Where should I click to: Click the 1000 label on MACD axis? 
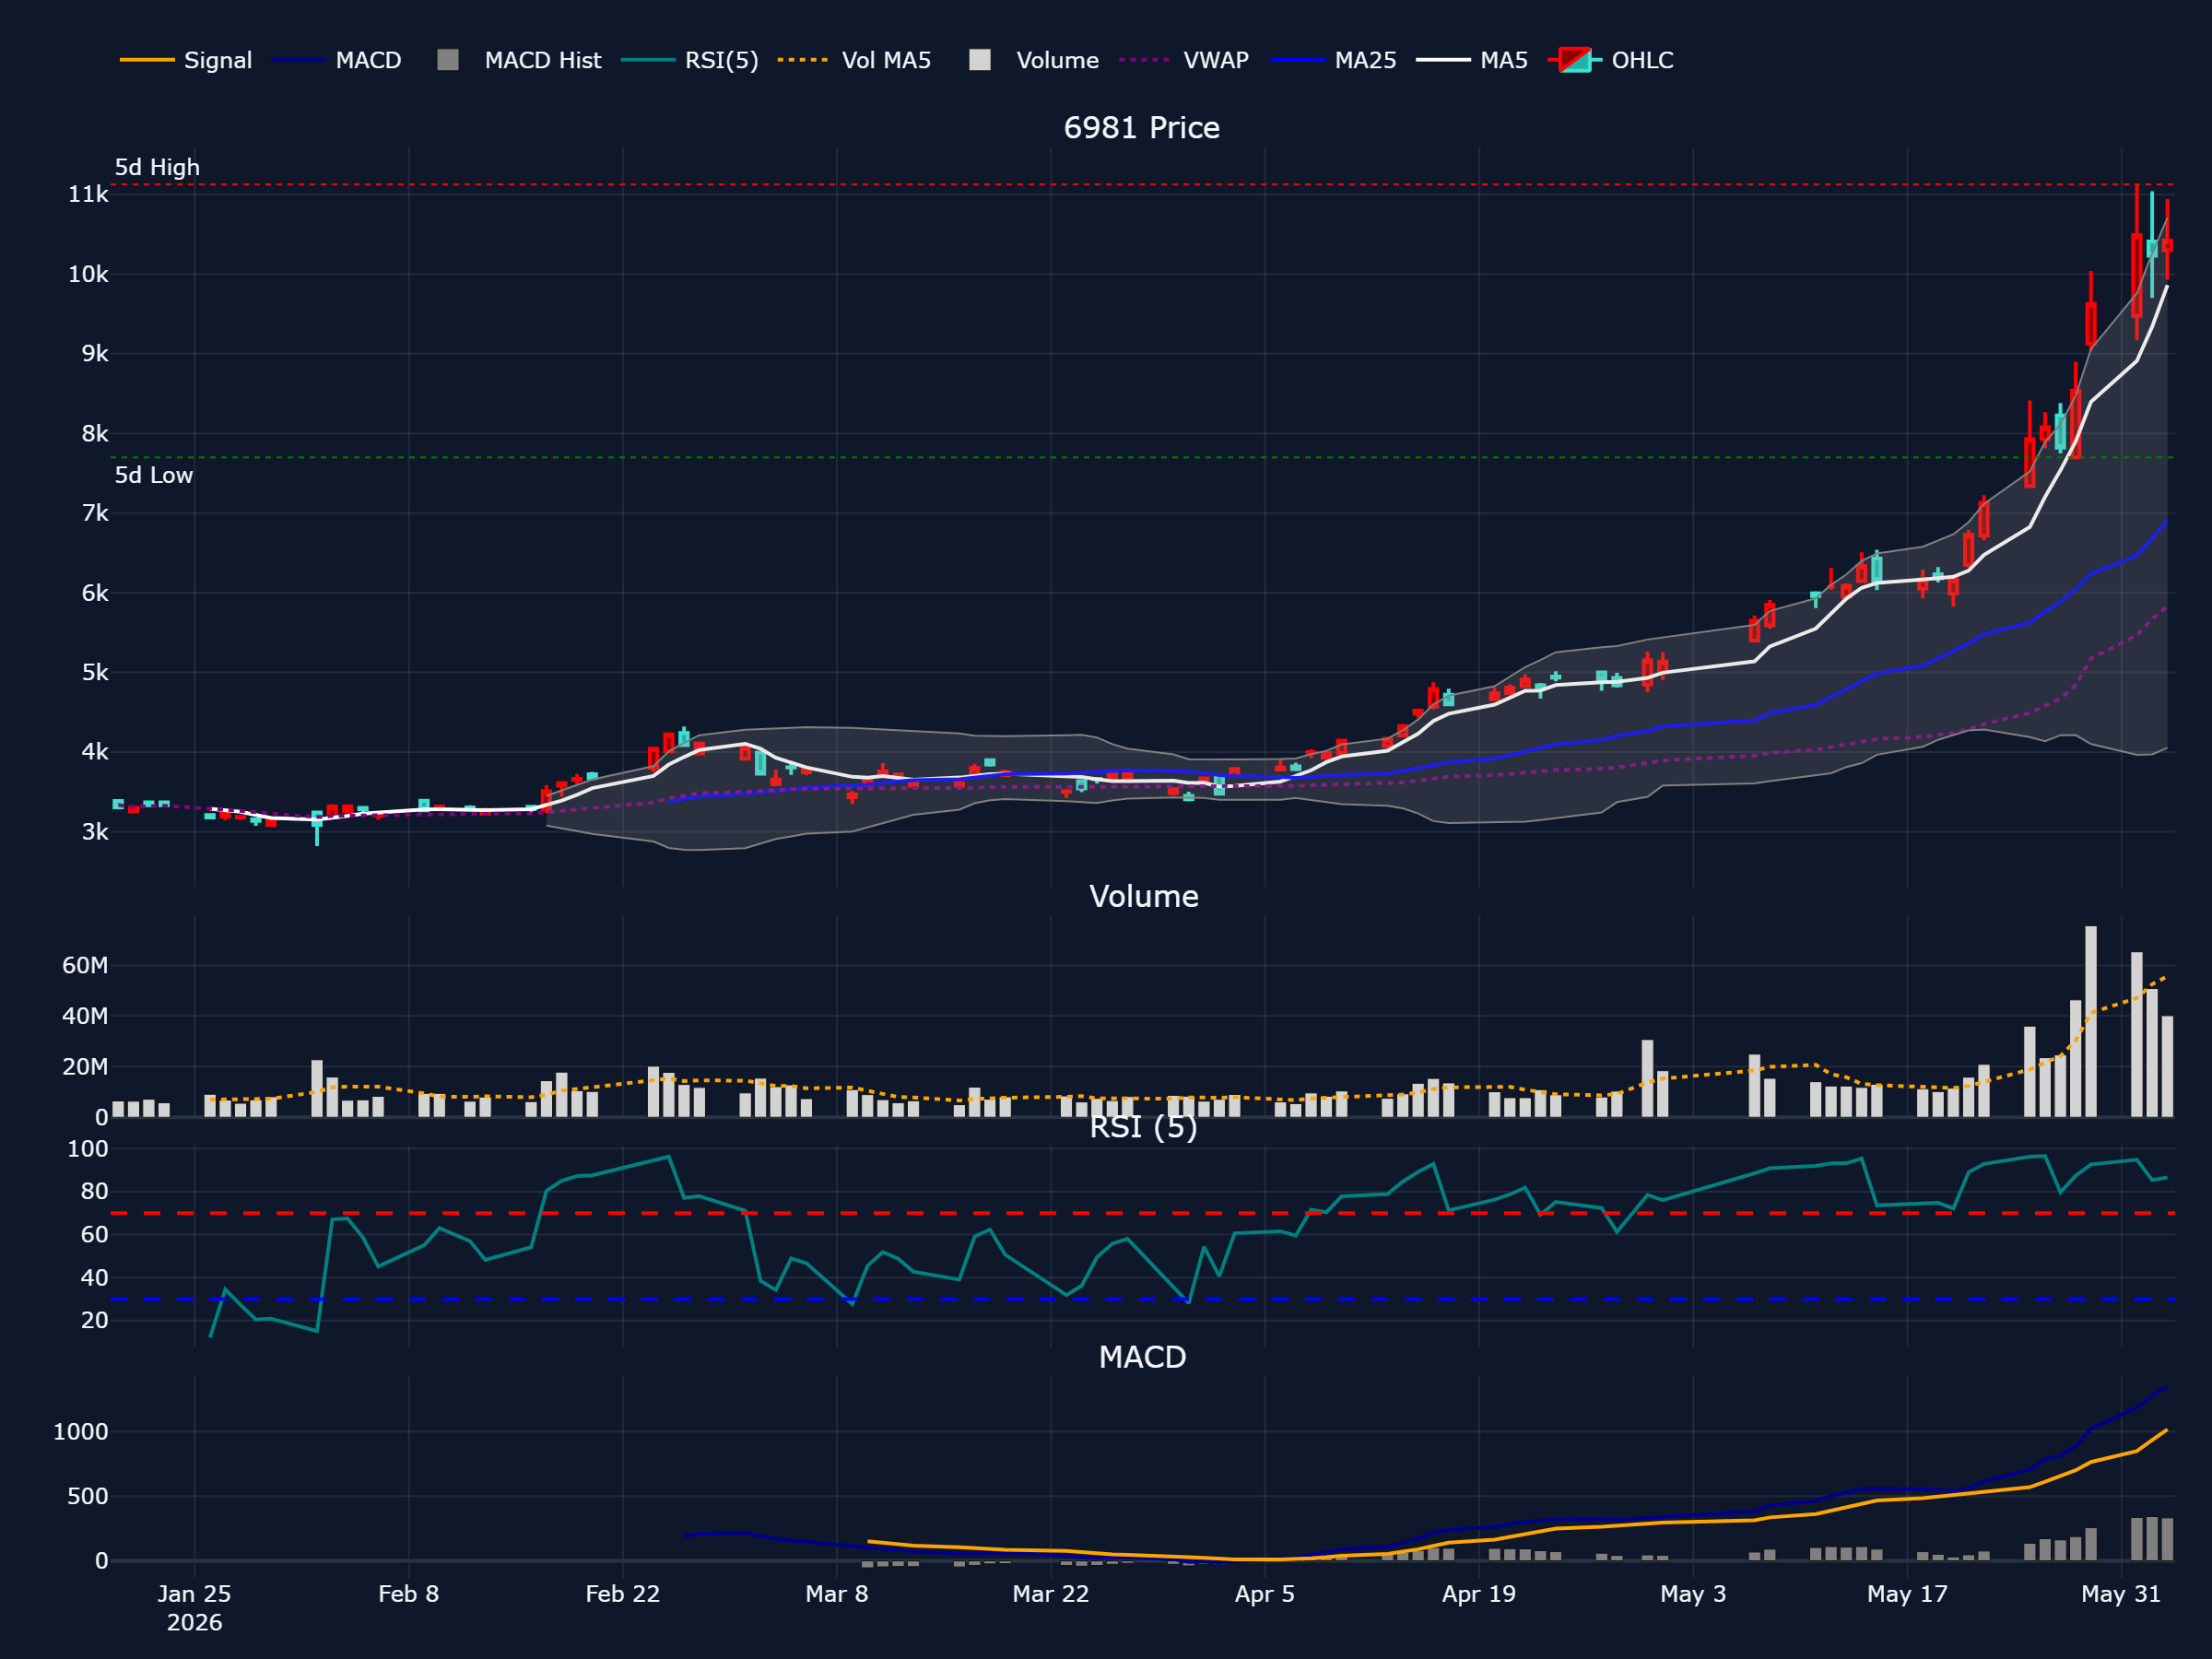coord(81,1432)
